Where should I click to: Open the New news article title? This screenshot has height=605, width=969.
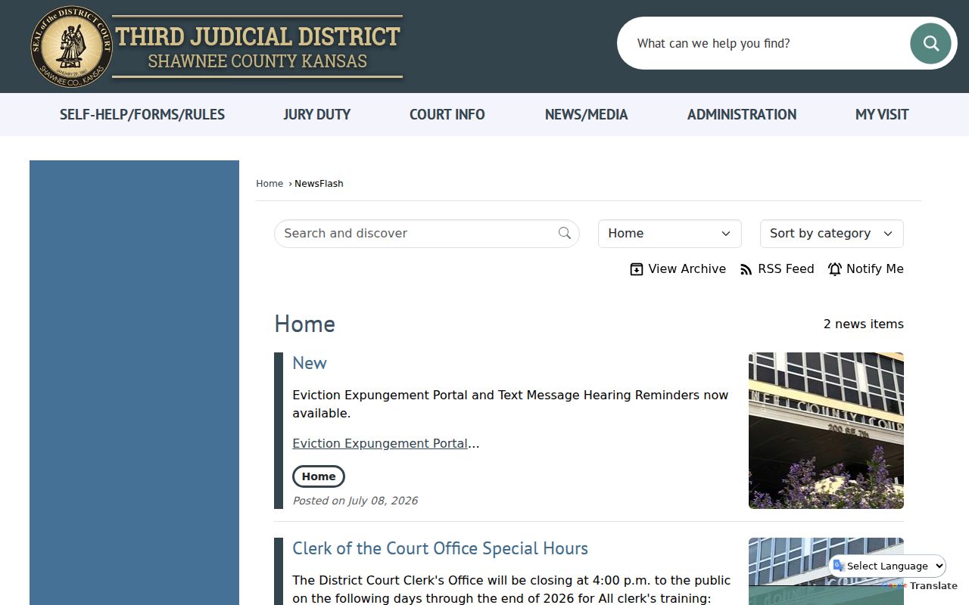310,363
